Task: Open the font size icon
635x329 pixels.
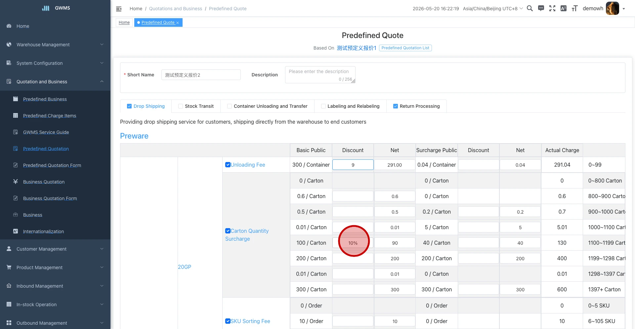Action: 575,8
